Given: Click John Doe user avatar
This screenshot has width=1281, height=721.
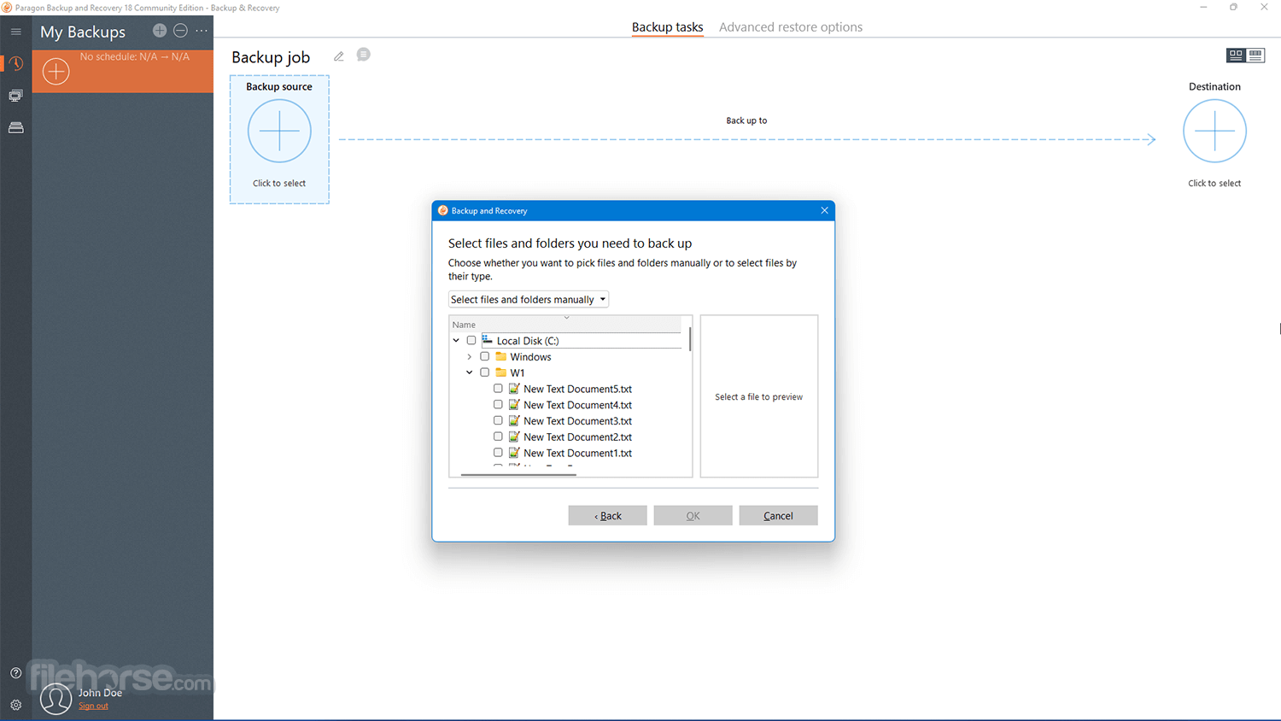Looking at the screenshot, I should (56, 699).
